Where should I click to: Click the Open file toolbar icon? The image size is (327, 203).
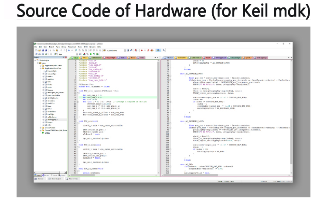39,51
